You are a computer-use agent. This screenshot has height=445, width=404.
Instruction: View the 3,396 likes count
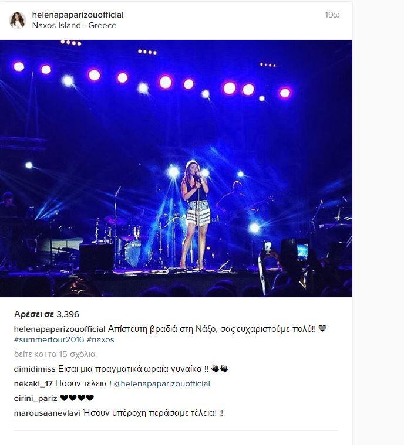click(x=46, y=314)
